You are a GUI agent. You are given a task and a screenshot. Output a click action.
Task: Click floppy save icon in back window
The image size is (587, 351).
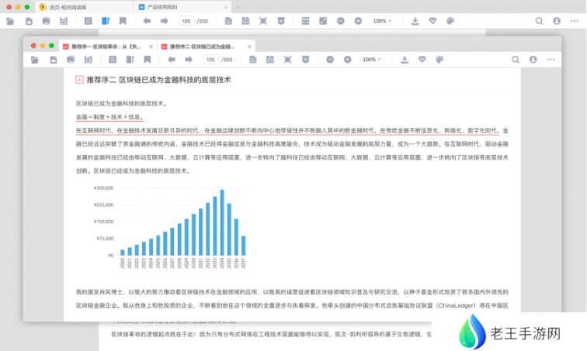(x=64, y=21)
